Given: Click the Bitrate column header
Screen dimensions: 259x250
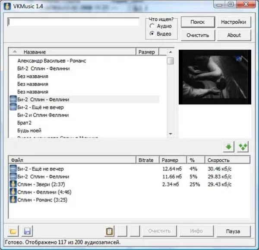Looking at the screenshot, I should click(147, 160).
